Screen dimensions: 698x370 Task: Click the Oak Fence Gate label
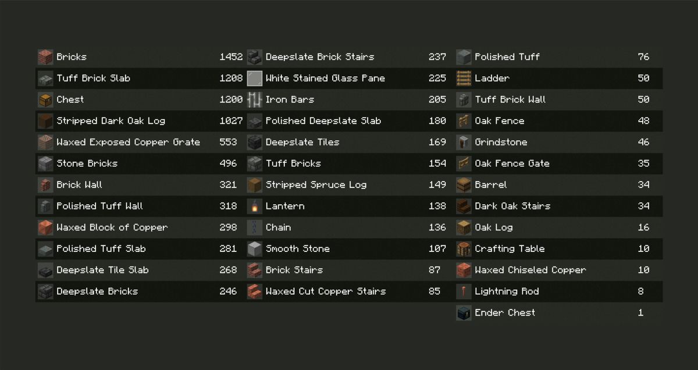512,163
